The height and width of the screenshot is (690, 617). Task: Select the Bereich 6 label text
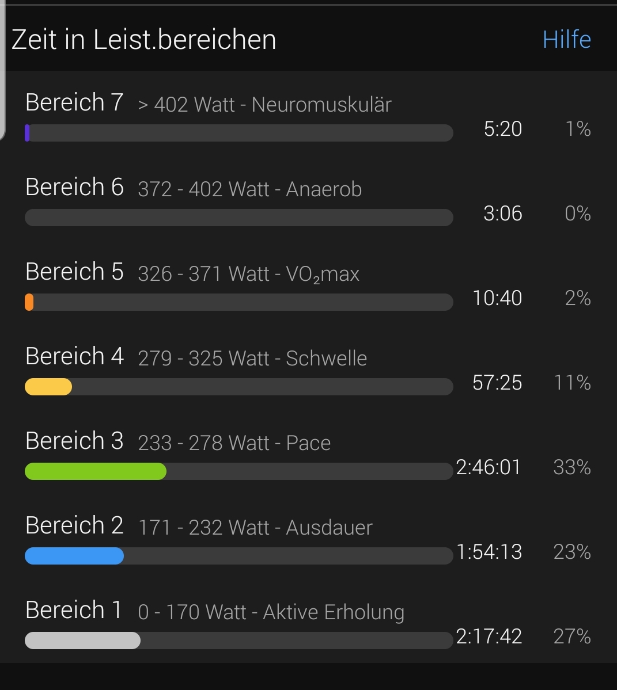click(74, 187)
